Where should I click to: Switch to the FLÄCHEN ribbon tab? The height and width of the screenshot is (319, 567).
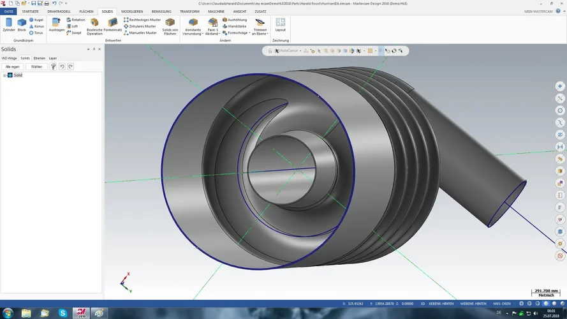tap(86, 11)
